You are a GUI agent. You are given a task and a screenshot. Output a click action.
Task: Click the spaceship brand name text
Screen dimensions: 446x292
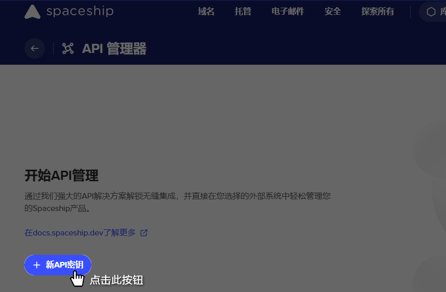pos(80,11)
